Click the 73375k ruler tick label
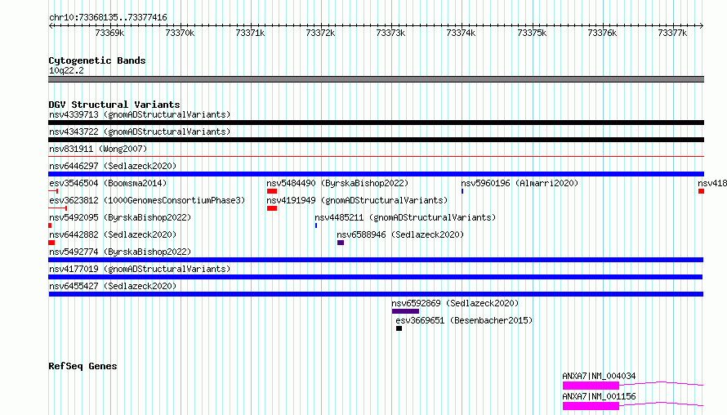 pyautogui.click(x=532, y=33)
